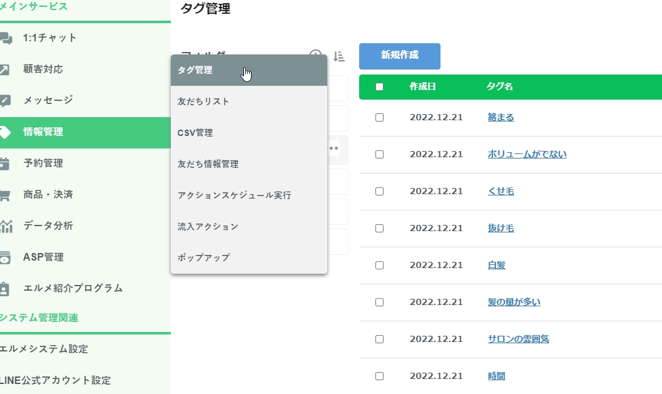
Task: Click the 顧客対応 arrow icon in sidebar
Action: [5, 70]
